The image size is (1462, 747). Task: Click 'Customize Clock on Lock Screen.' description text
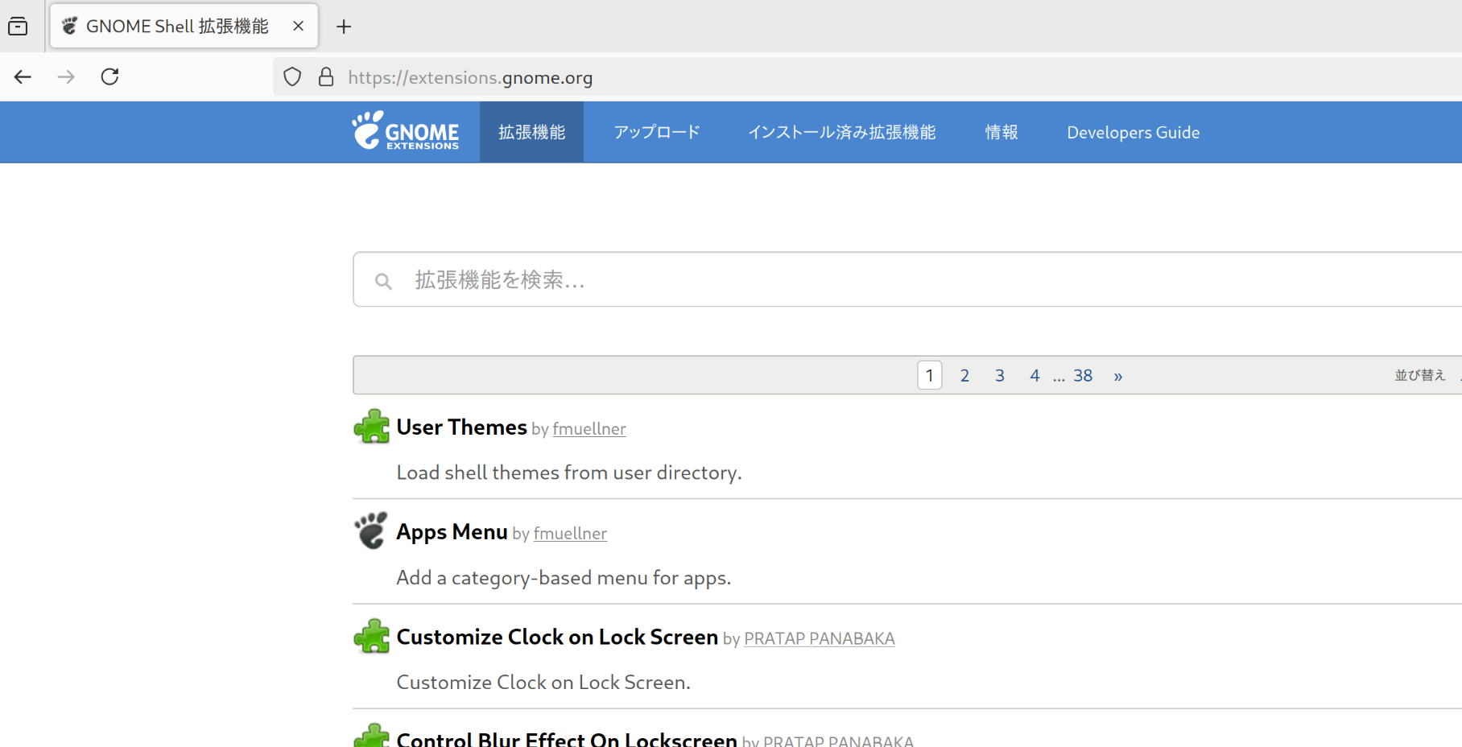pyautogui.click(x=543, y=683)
